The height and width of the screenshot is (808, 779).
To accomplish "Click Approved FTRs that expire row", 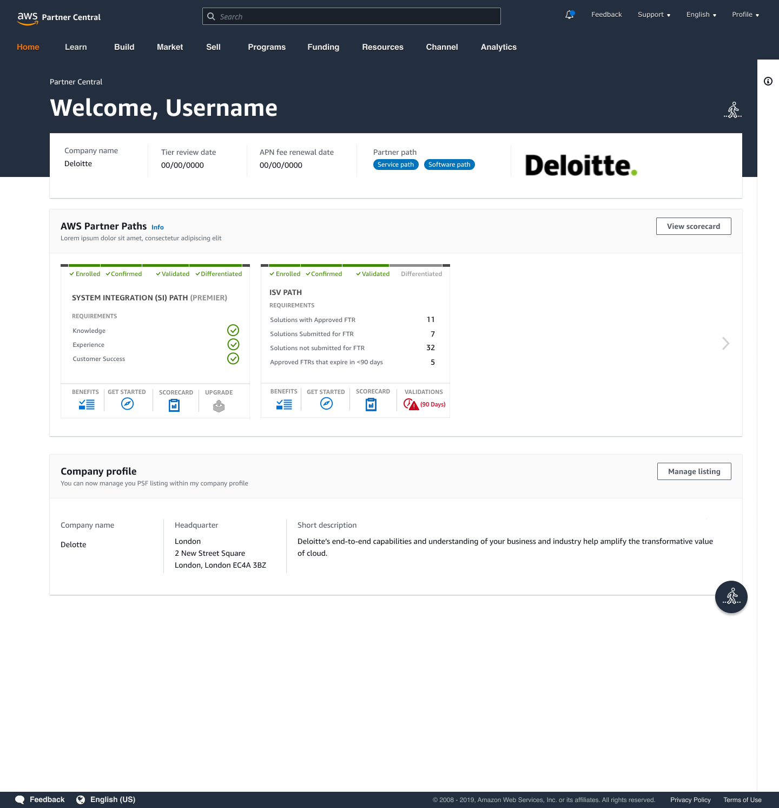I will pos(352,362).
